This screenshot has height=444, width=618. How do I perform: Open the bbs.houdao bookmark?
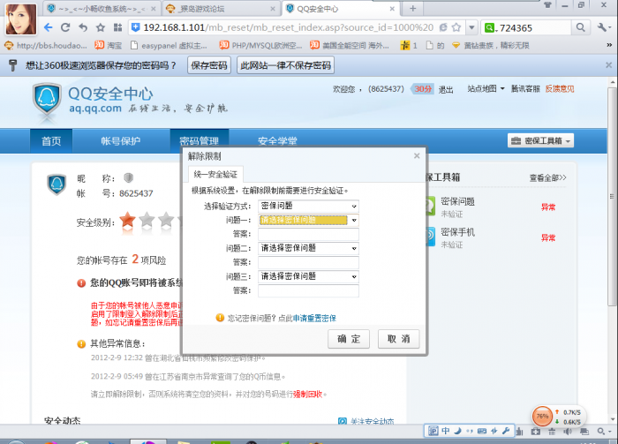(x=46, y=46)
